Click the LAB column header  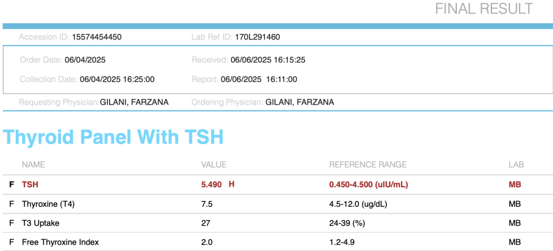click(516, 165)
